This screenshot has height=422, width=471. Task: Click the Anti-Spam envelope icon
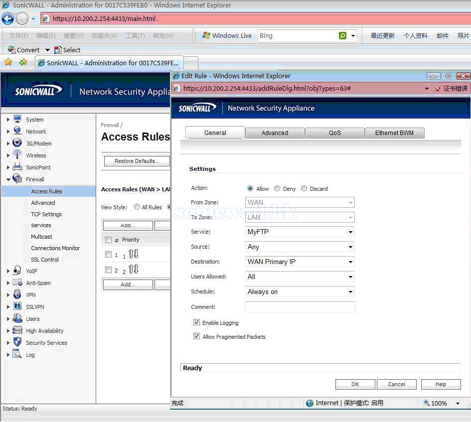click(x=17, y=282)
